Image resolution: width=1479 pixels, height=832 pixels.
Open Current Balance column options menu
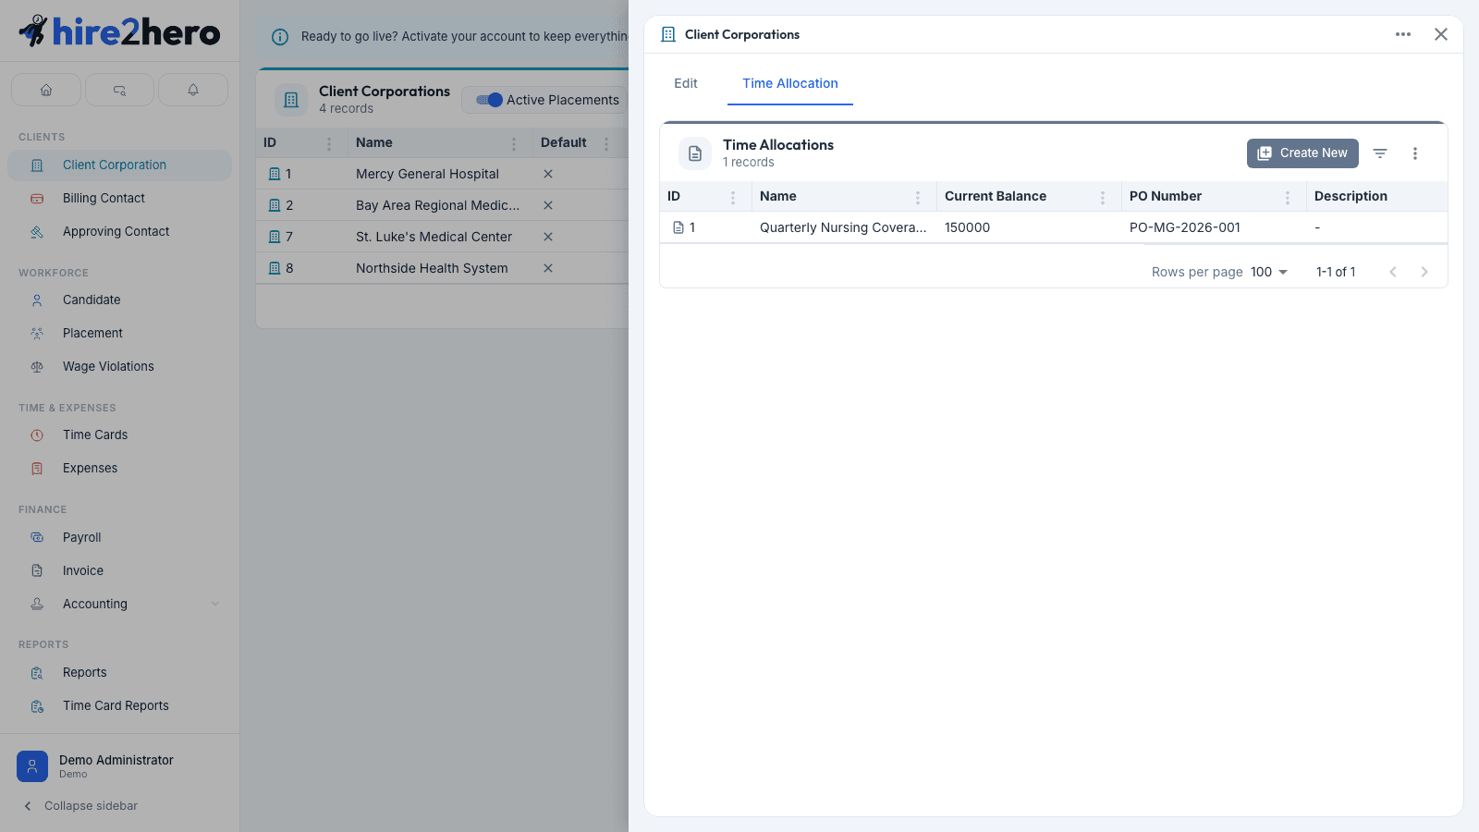(x=1103, y=197)
